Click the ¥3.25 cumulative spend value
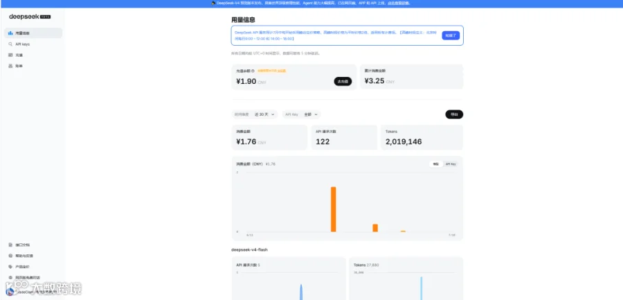Viewport: 623px width, 300px height. (x=374, y=81)
